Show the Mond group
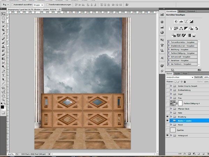This screenshot has height=157, width=209. pos(167,125)
